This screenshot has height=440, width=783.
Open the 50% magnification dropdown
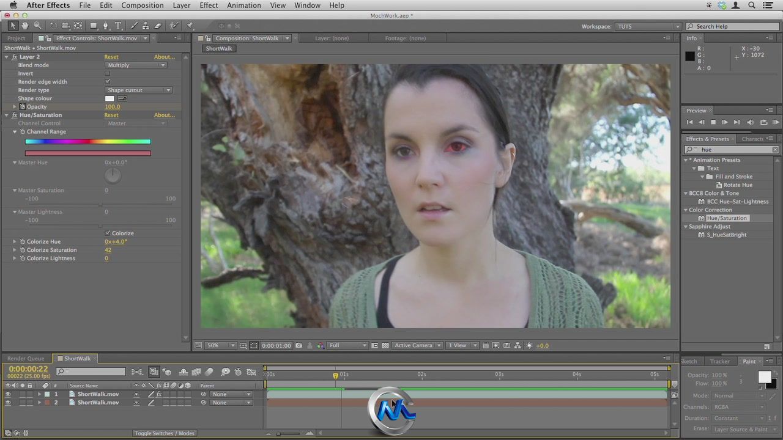point(220,345)
